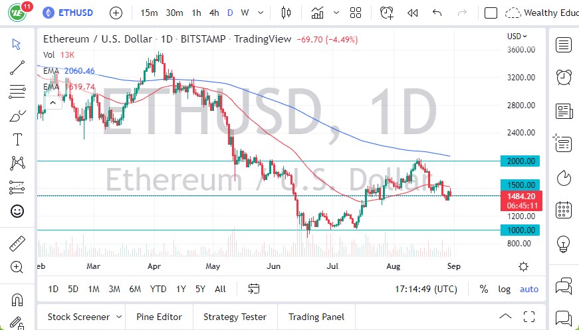Select the text annotation tool
579x330 pixels.
pos(17,139)
